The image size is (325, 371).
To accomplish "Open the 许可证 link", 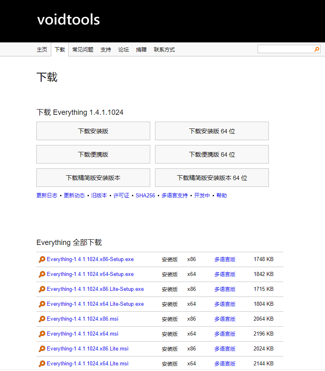I will pos(122,195).
